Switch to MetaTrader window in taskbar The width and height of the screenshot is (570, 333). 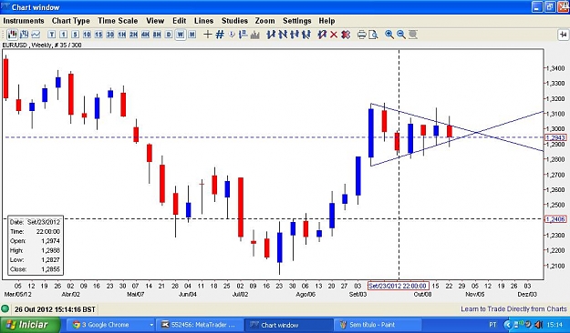200,325
